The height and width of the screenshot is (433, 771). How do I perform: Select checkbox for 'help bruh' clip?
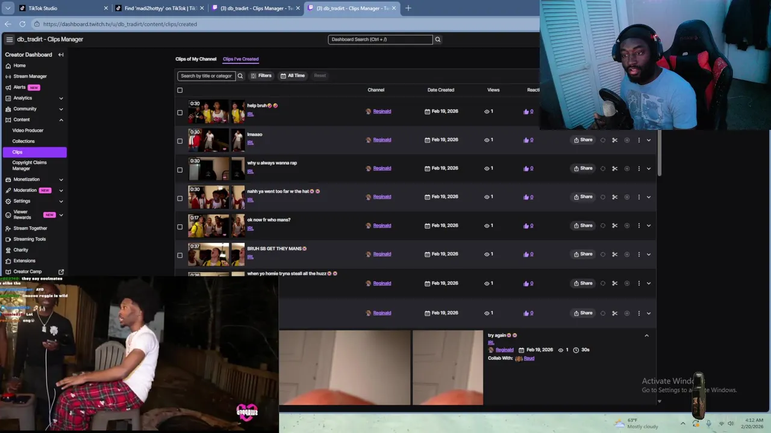coord(179,112)
